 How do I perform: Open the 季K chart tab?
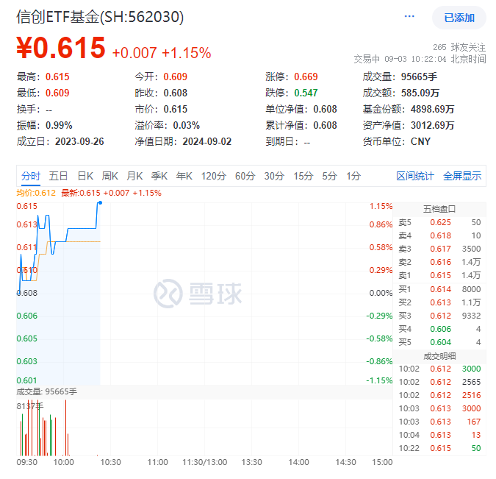point(159,176)
